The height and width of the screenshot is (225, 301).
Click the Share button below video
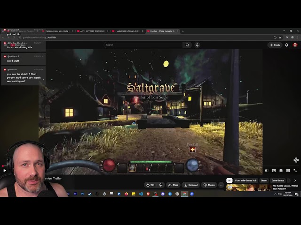click(x=173, y=185)
